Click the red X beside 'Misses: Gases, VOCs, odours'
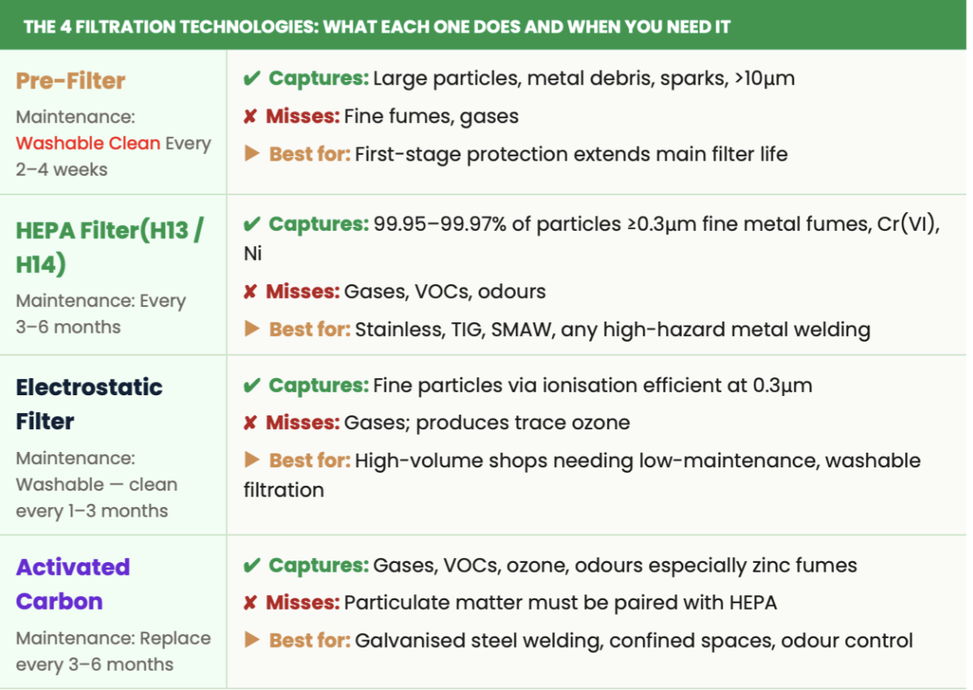This screenshot has height=690, width=973. tap(250, 292)
